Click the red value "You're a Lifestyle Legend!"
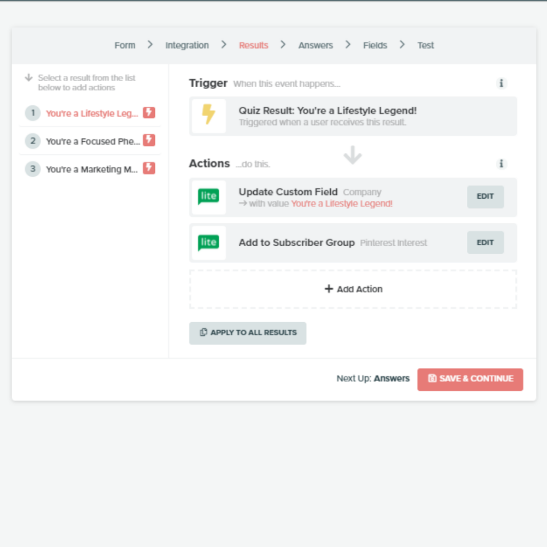Screen dimensions: 547x547 tap(342, 204)
